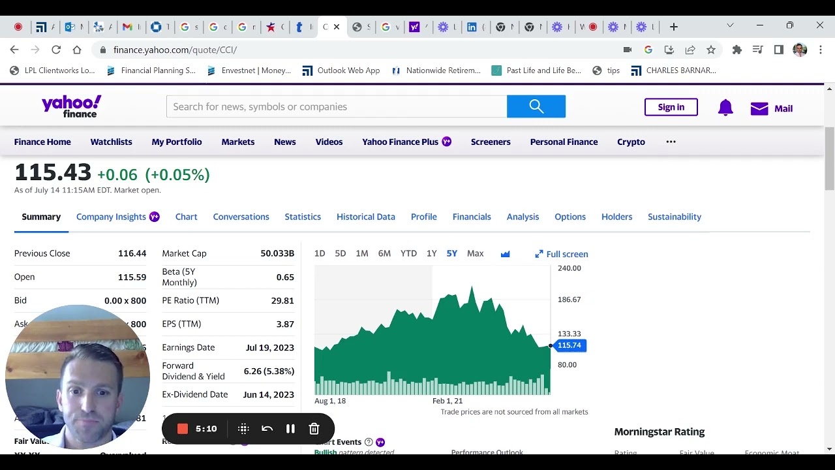Screen dimensions: 835x470
Task: Expand the more navigation ellipsis menu
Action: tap(671, 142)
